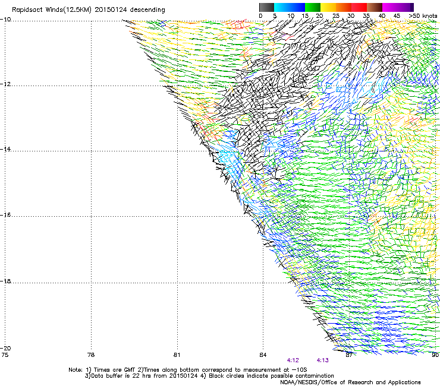440x386 pixels.
Task: Click the '90' longitude axis label
Action: point(435,355)
